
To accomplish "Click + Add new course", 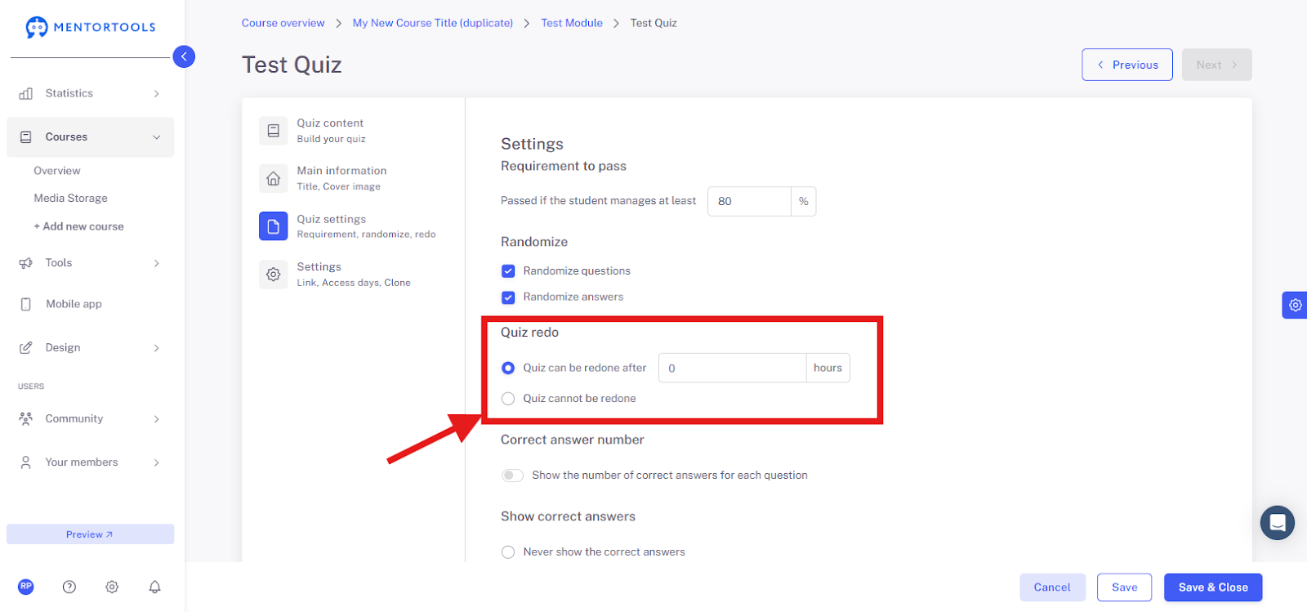I will coord(78,226).
